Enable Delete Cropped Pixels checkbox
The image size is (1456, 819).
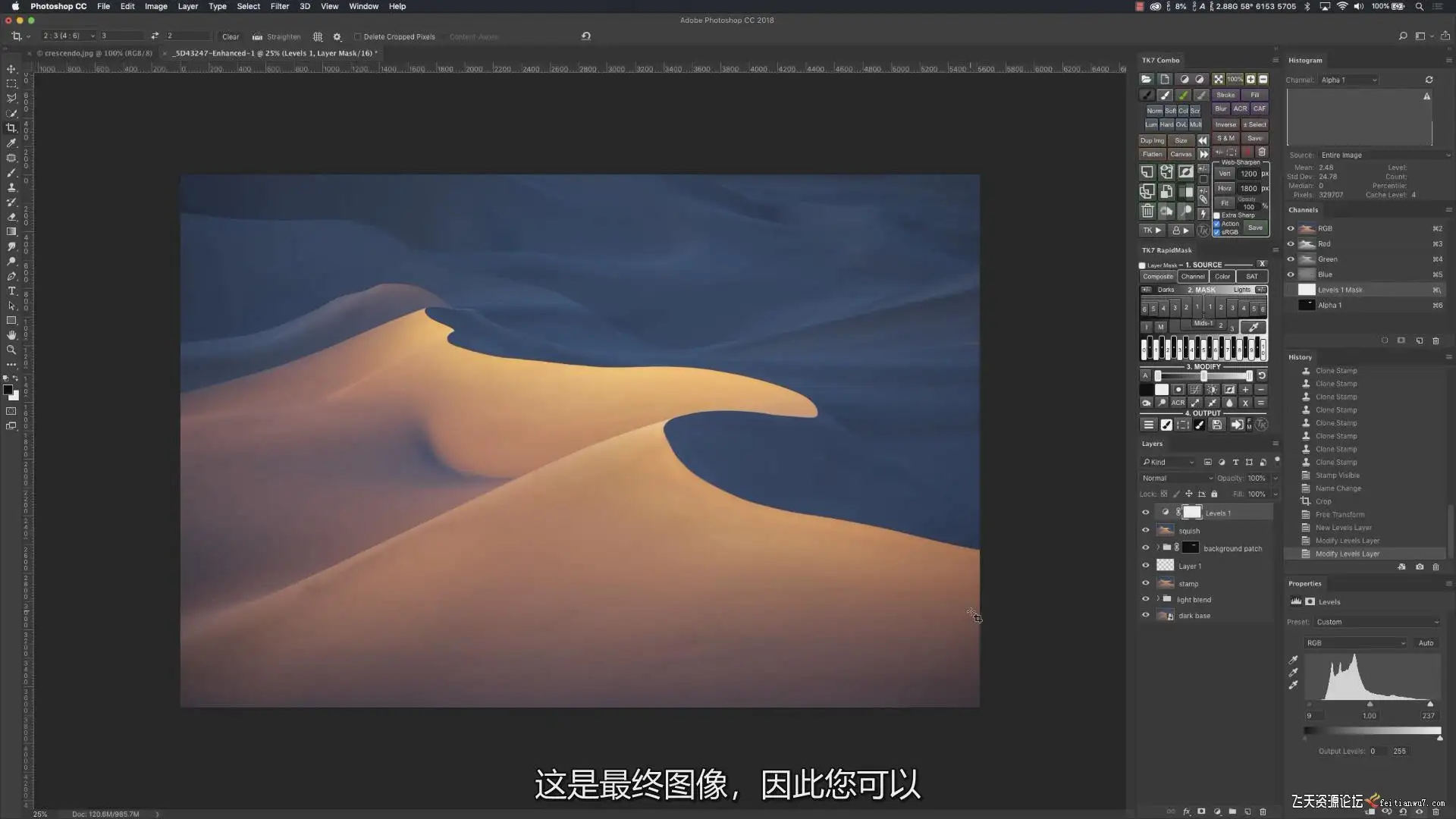[357, 36]
